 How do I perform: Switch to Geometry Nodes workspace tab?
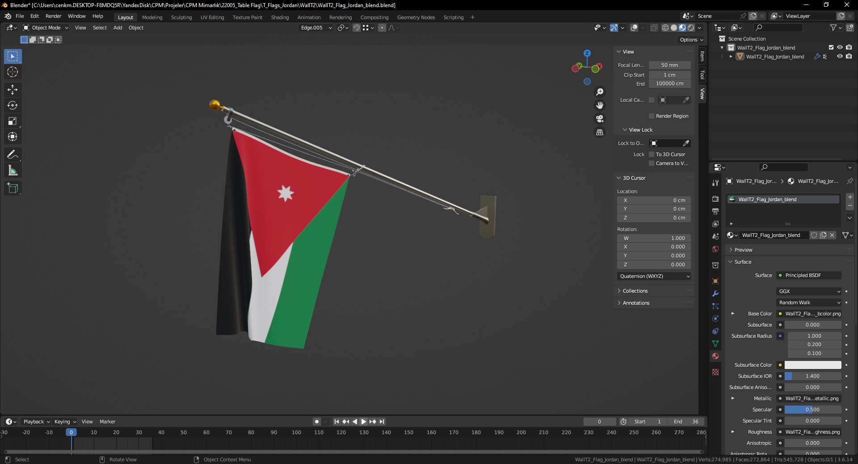pyautogui.click(x=416, y=17)
